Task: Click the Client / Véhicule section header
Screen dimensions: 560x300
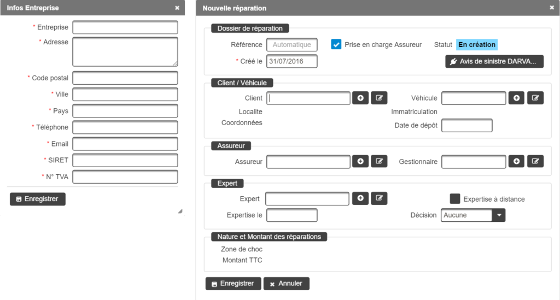Action: click(242, 83)
